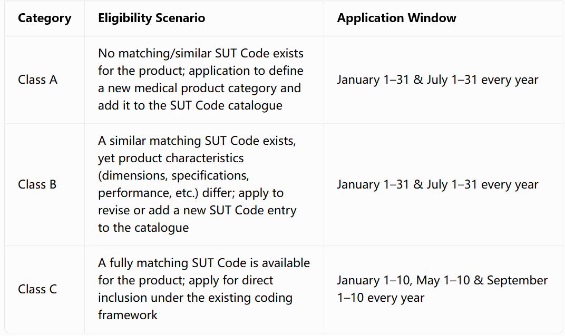565x336 pixels.
Task: Click the phrase 'a new medical product category and'
Action: coord(199,88)
